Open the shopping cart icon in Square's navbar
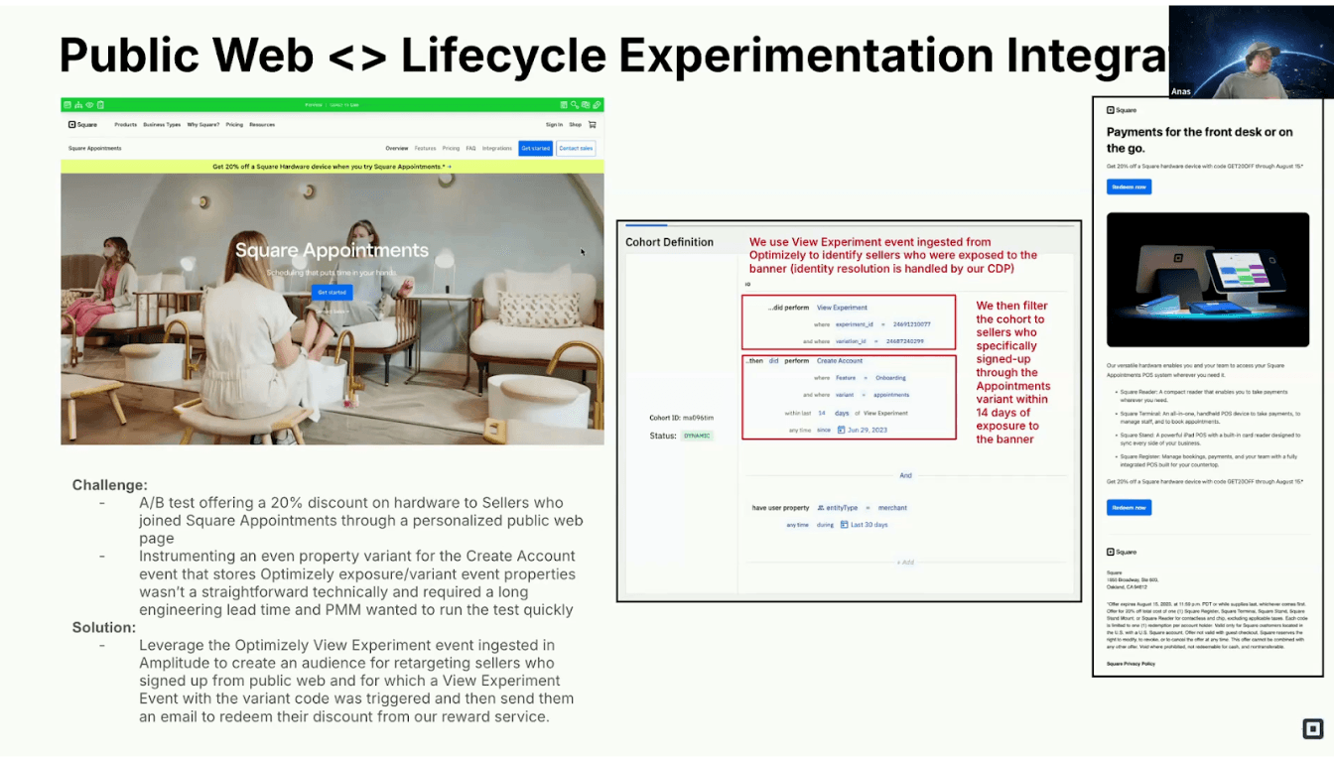Screen dimensions: 1334x757 (592, 125)
